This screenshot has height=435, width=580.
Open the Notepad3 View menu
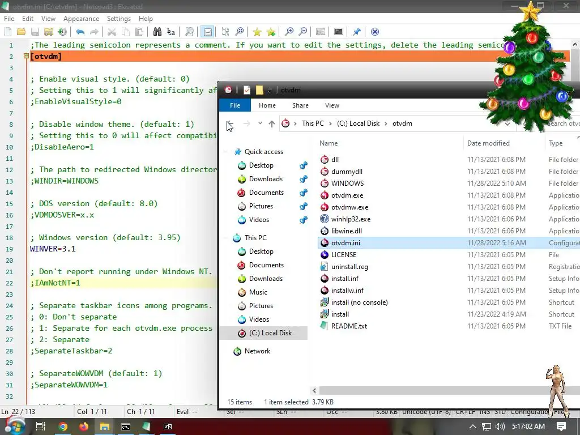[49, 19]
